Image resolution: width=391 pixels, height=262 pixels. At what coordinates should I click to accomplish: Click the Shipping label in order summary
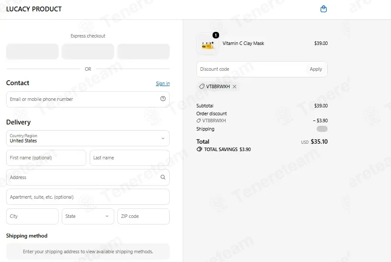pyautogui.click(x=205, y=129)
